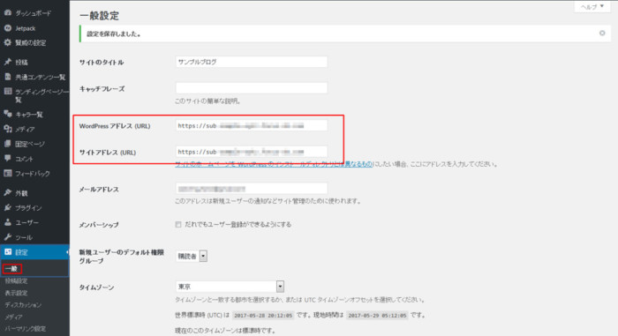Click the paintbrush icon for 外観
618x336 pixels.
point(7,192)
